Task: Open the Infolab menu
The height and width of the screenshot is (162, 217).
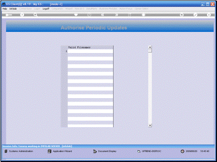Action: click(x=13, y=9)
